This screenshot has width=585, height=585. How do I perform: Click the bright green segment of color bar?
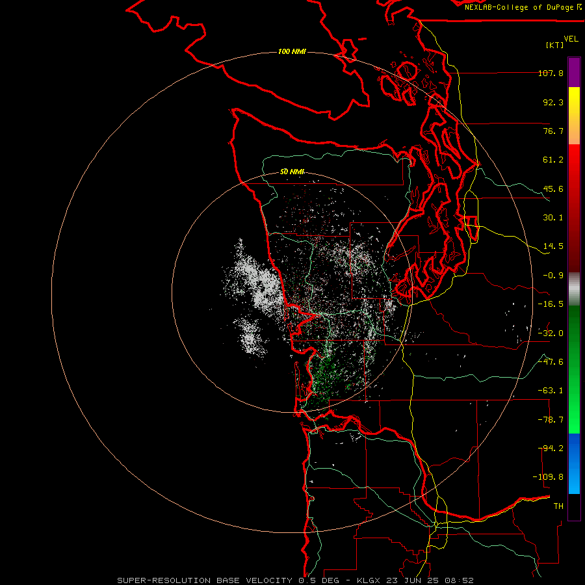[574, 369]
